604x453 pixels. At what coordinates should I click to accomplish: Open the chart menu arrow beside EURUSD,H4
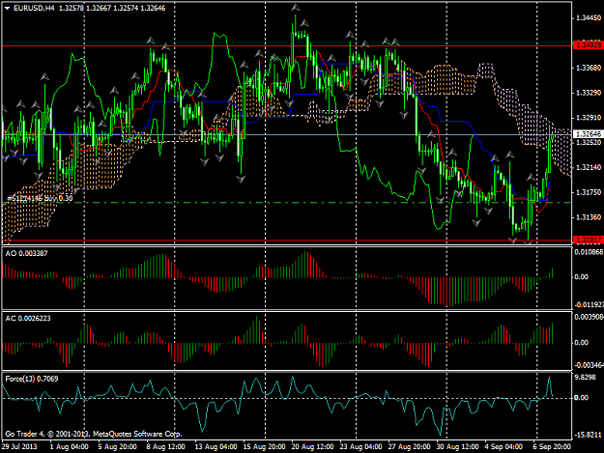coord(8,8)
